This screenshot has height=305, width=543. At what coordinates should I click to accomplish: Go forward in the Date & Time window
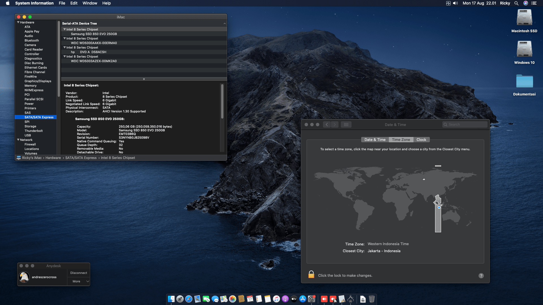point(335,125)
